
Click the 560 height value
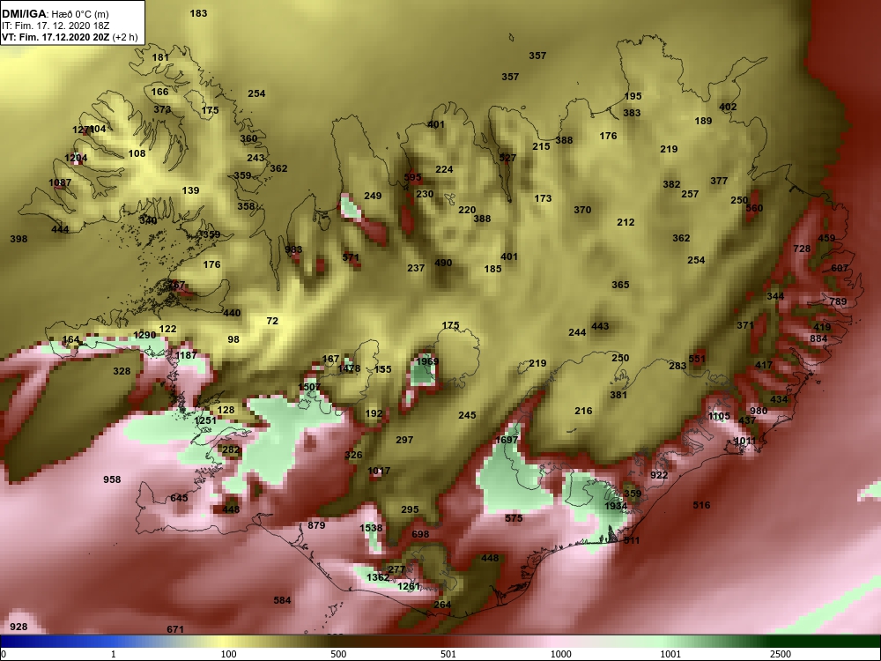click(x=755, y=209)
